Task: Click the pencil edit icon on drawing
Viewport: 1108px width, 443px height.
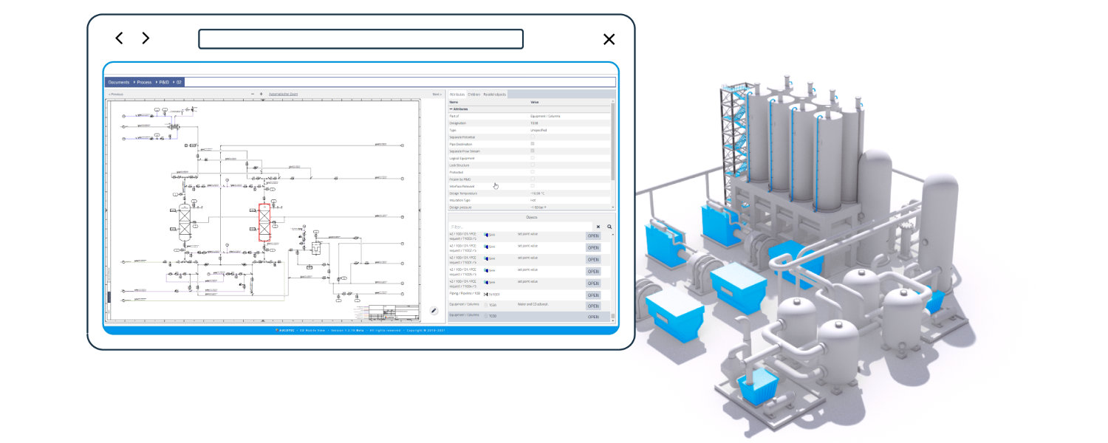Action: coord(434,311)
